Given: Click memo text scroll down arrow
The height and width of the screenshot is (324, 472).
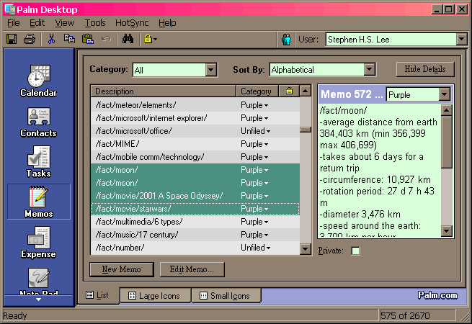Looking at the screenshot, I should [446, 231].
